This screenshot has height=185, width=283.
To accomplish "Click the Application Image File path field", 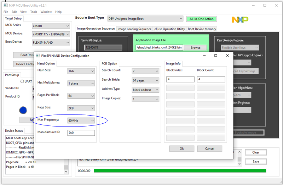I will click(159, 48).
